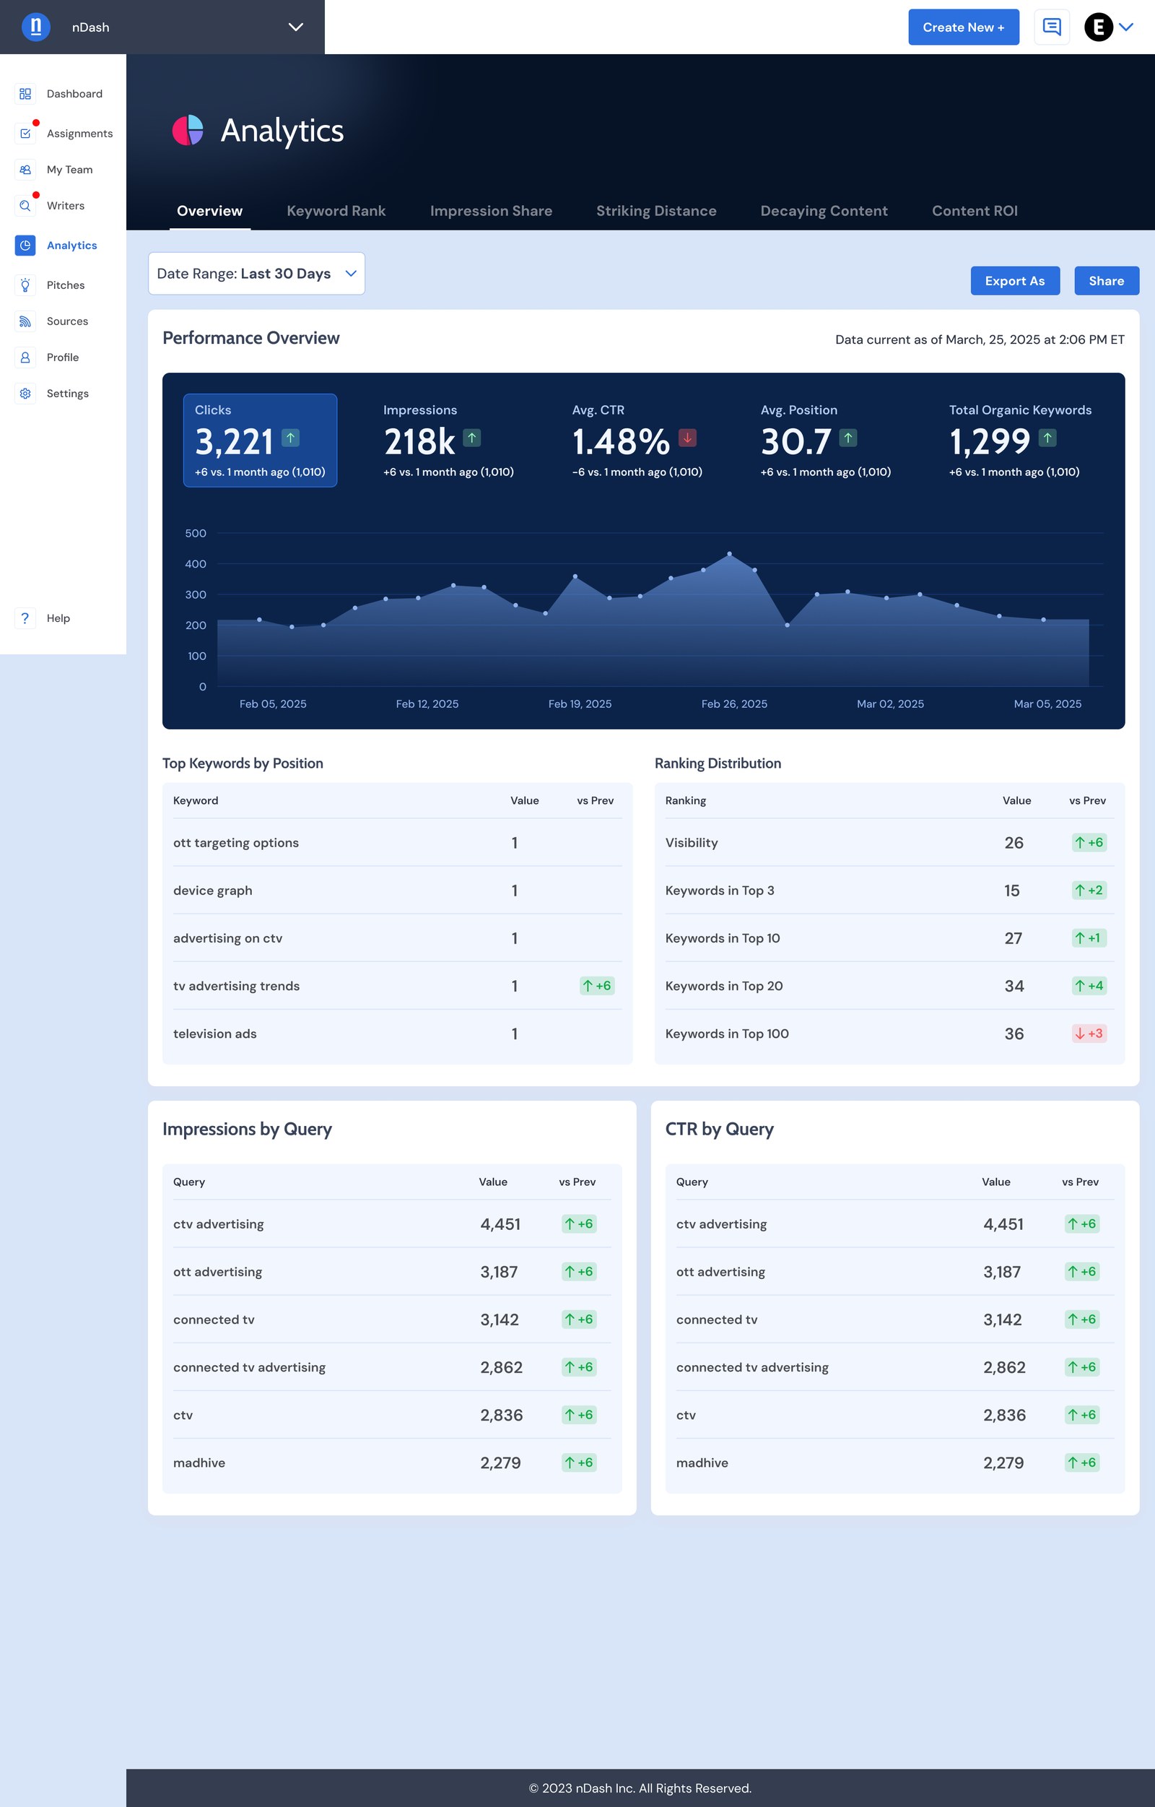Click the Keywords in Top 20 +4 badge
This screenshot has height=1807, width=1155.
point(1089,985)
